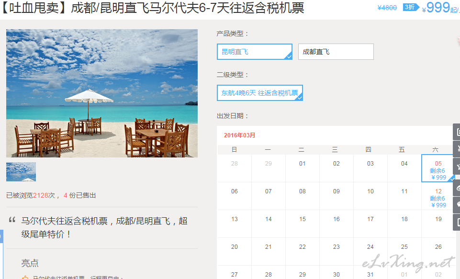Select 东航4晚6天 往返含税机票 option
460x279 pixels.
coord(260,93)
